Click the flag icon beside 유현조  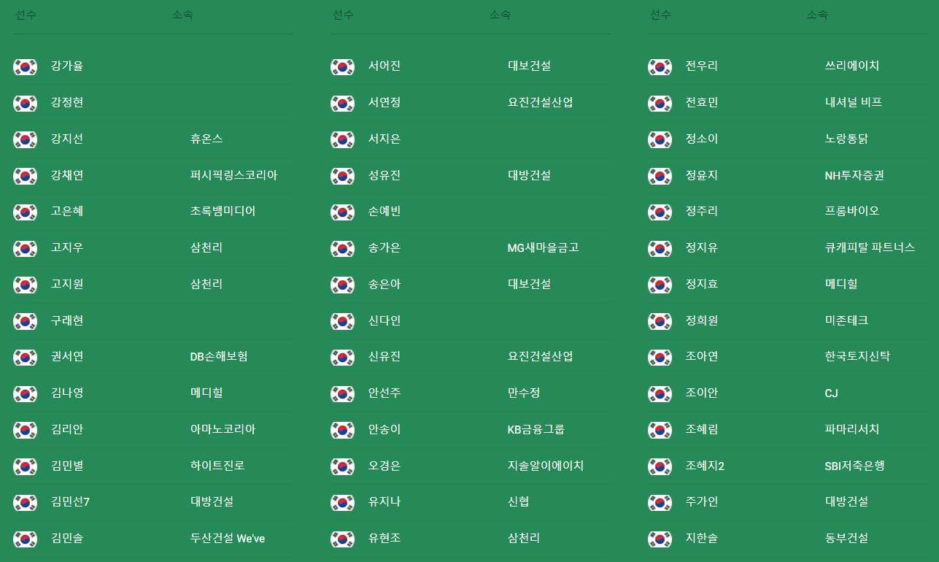(342, 539)
